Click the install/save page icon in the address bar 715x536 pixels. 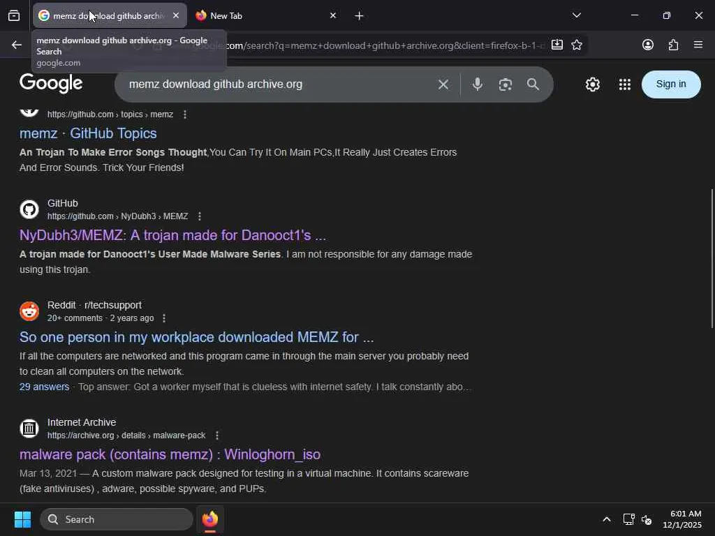coord(556,45)
